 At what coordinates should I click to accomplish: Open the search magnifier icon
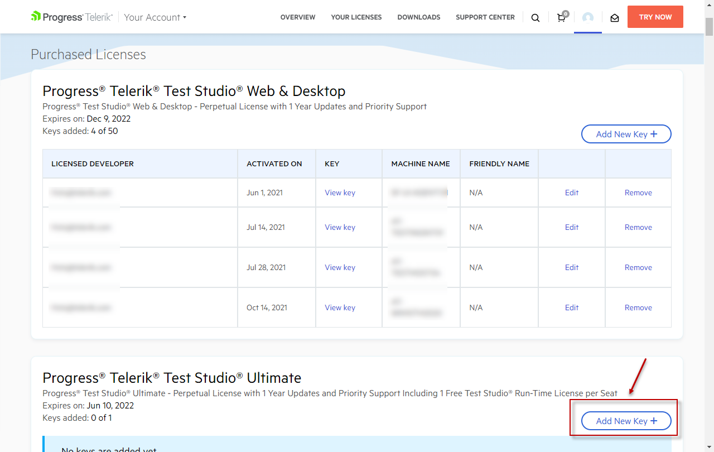[x=535, y=17]
